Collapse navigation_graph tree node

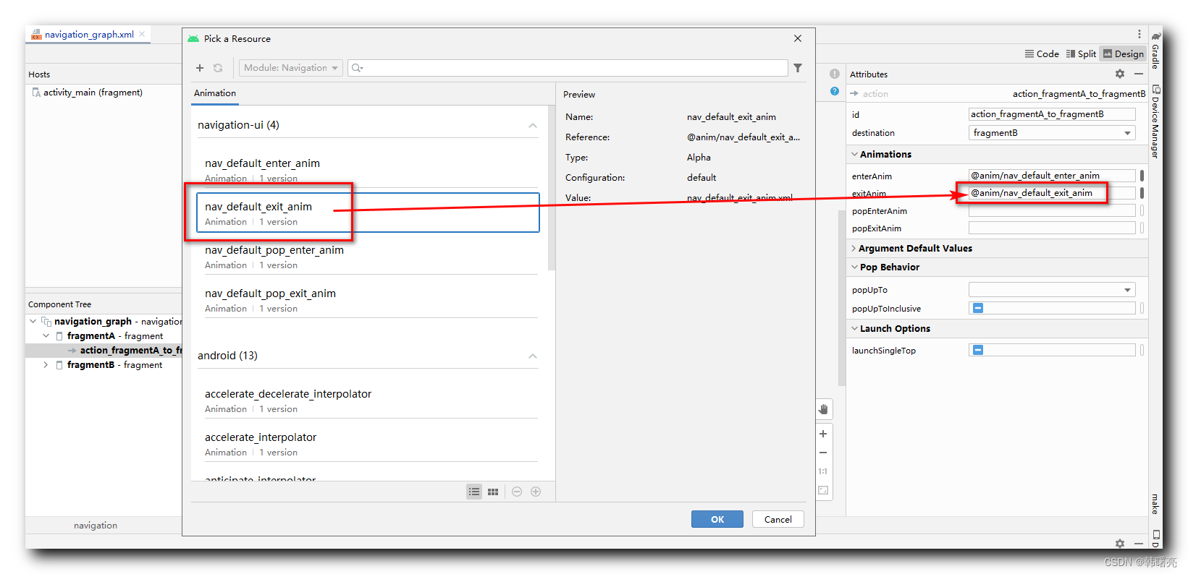point(33,321)
